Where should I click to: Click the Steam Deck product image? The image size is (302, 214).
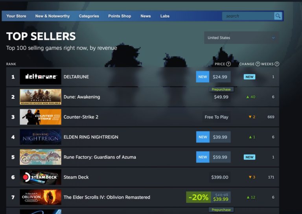41,177
